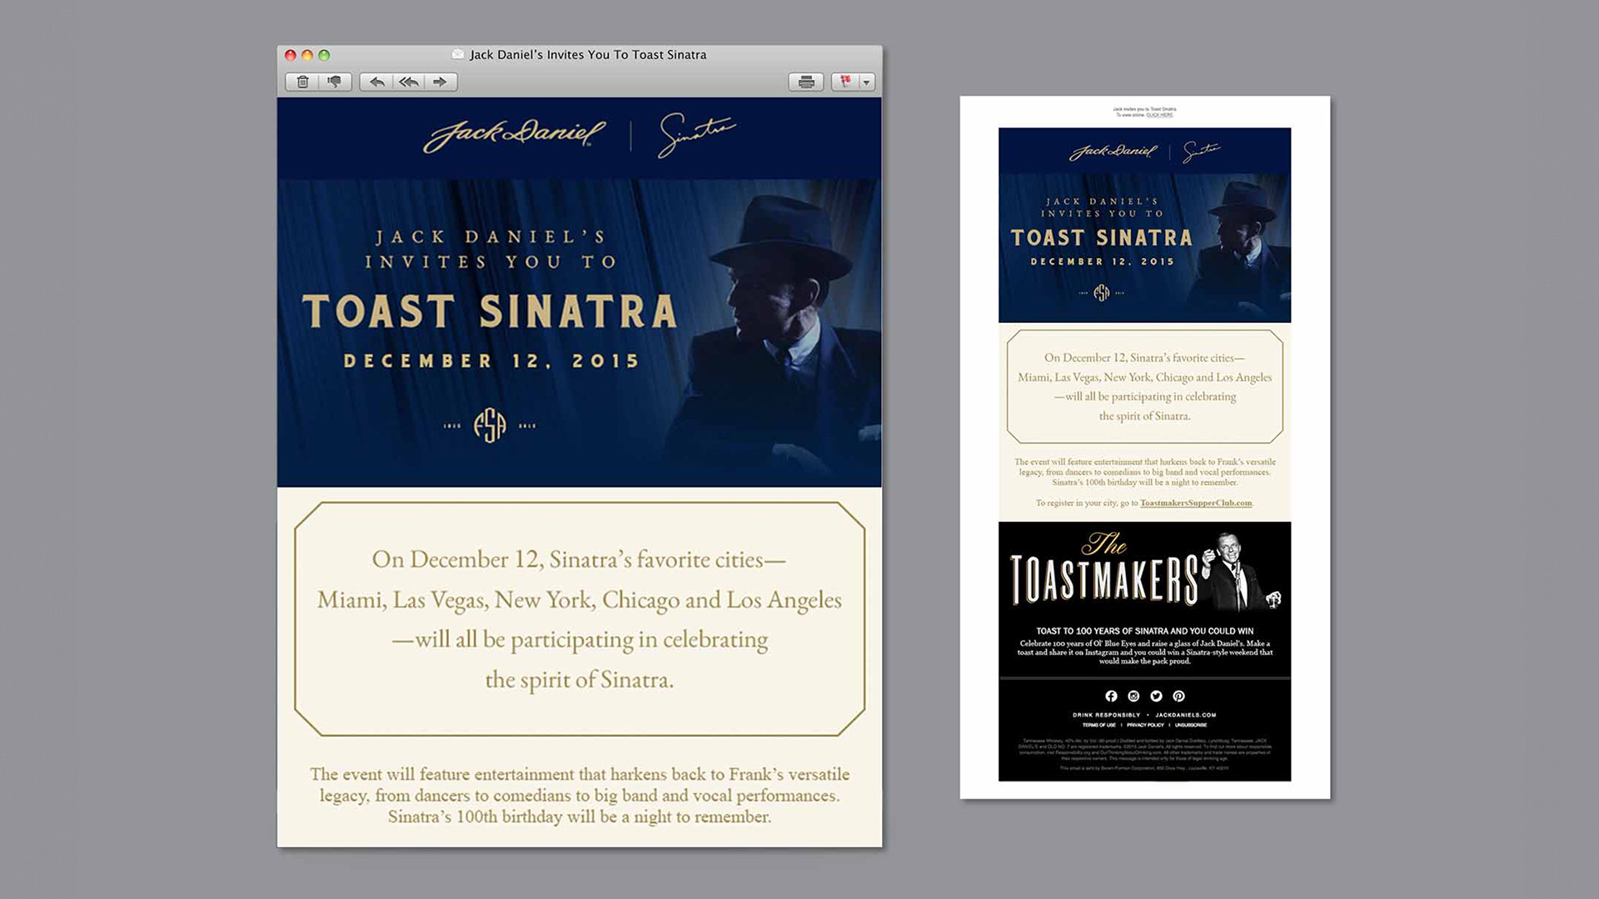Image resolution: width=1599 pixels, height=899 pixels.
Task: Click the DECEMBER 12, 2015 date text
Action: (x=491, y=361)
